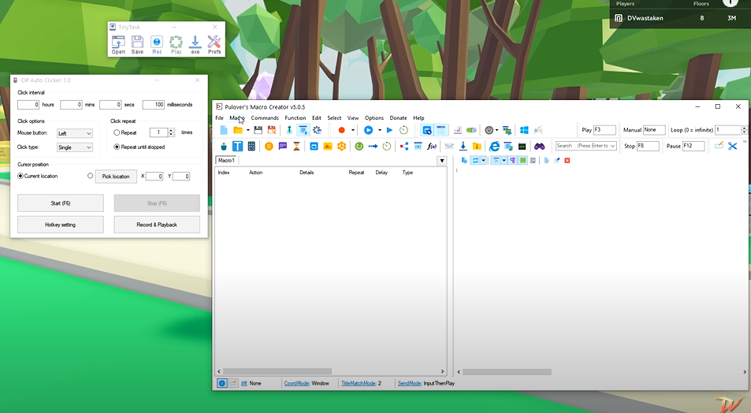The image size is (751, 413).
Task: Click the red Record circle icon
Action: [x=341, y=130]
